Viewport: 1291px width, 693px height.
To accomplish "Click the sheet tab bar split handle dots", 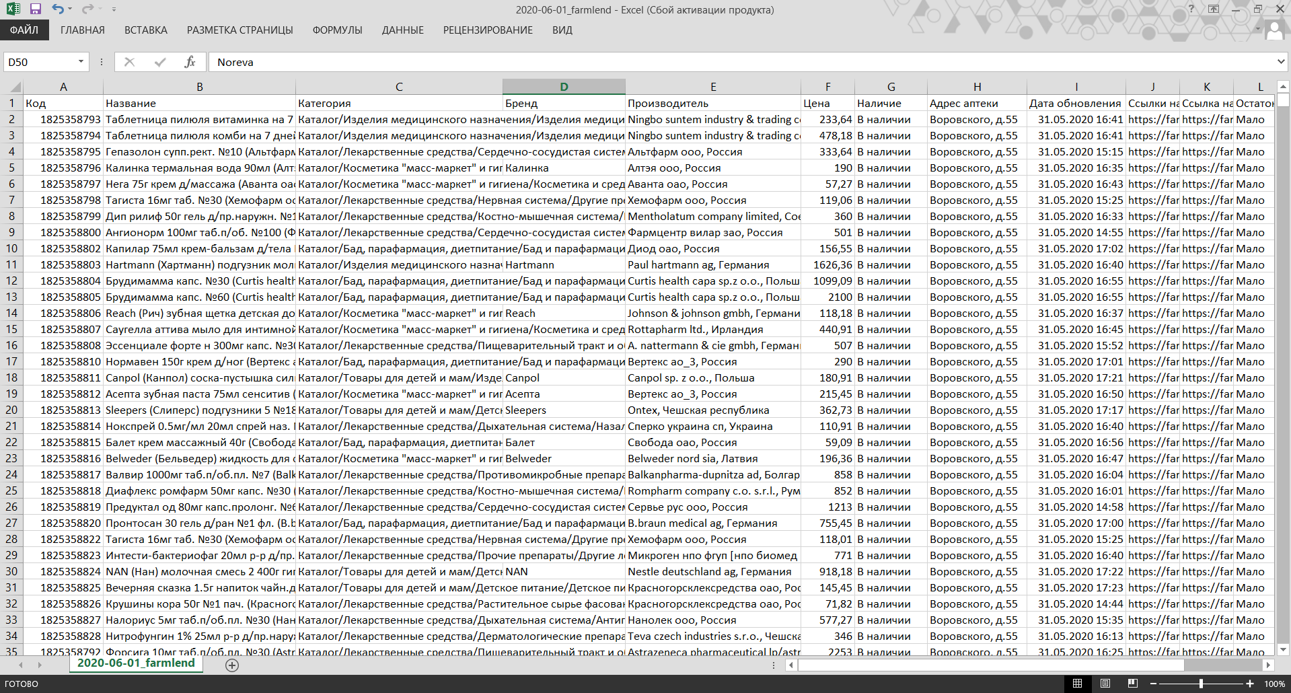I will tap(774, 665).
